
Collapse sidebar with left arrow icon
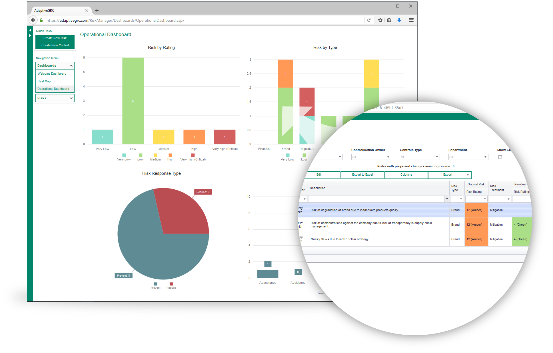30,30
